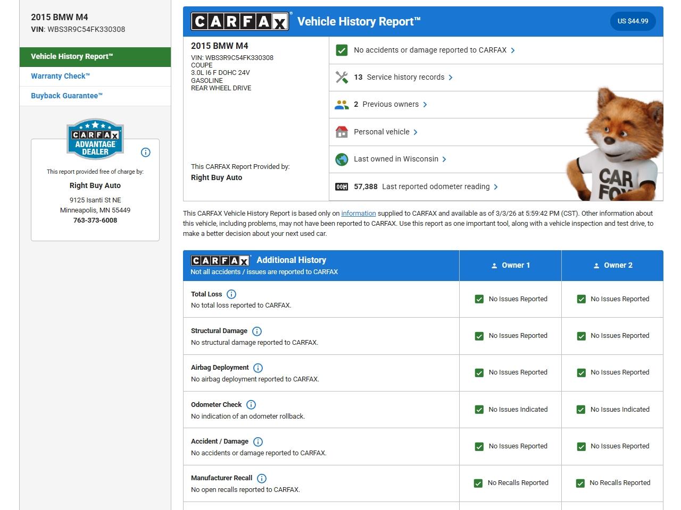The width and height of the screenshot is (681, 510).
Task: Click Owner 1 Total Loss check mark
Action: (479, 299)
